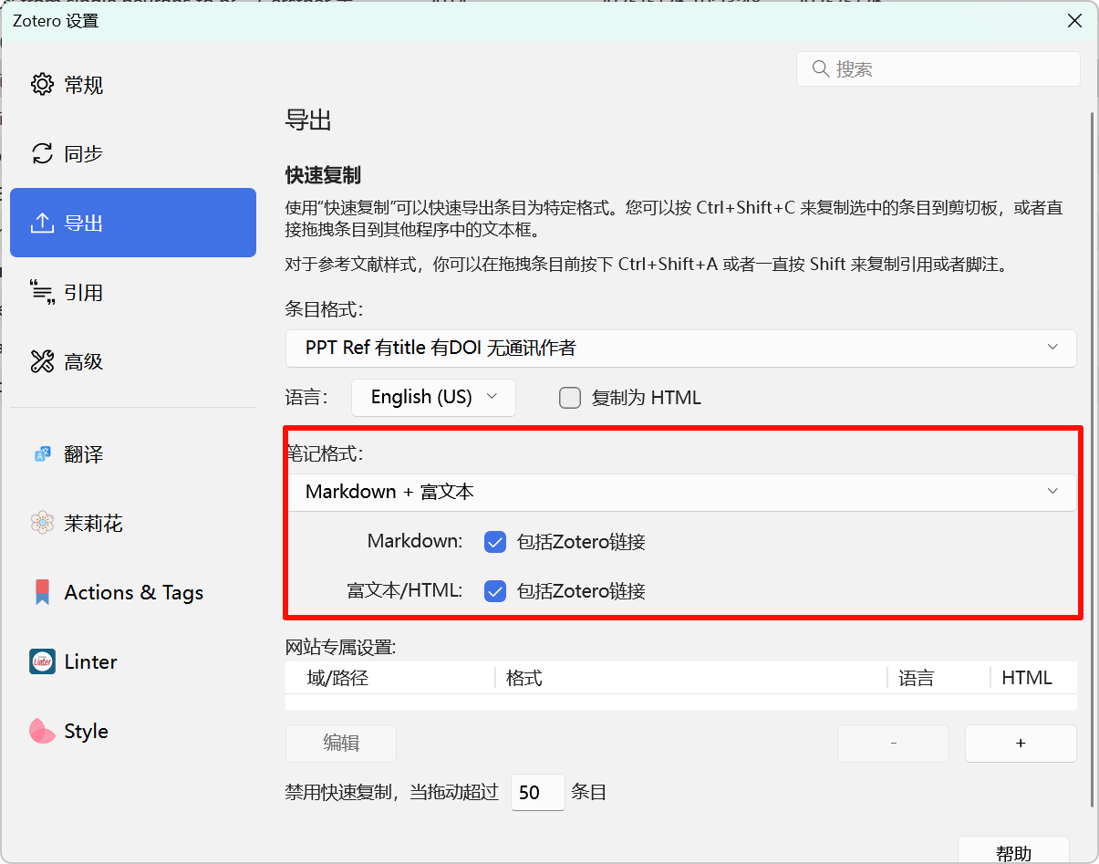The width and height of the screenshot is (1099, 864).
Task: Enable the 复制为 HTML checkbox
Action: point(570,398)
